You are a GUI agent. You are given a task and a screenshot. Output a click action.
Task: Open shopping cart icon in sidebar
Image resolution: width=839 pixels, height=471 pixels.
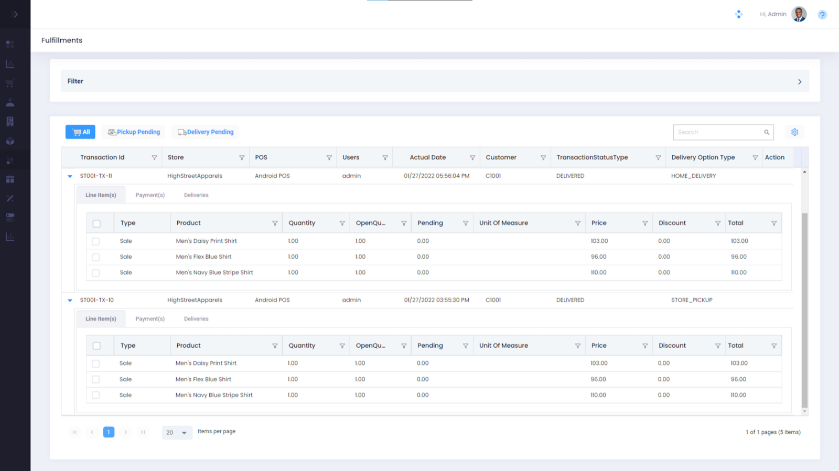10,83
